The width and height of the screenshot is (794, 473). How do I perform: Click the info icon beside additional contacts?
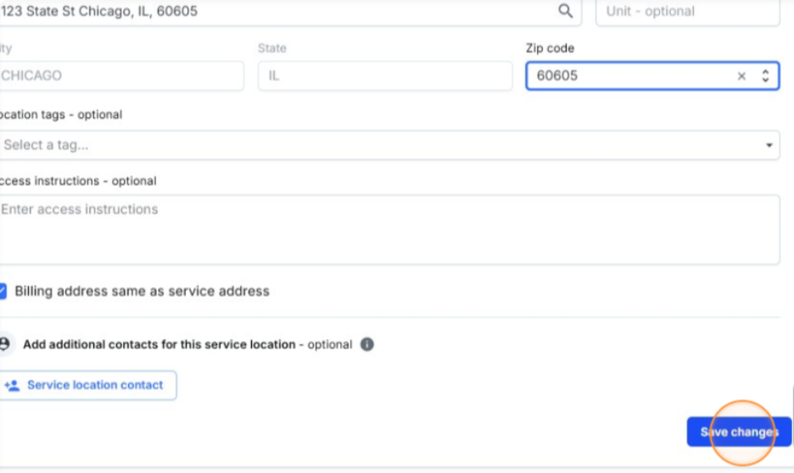(x=366, y=345)
